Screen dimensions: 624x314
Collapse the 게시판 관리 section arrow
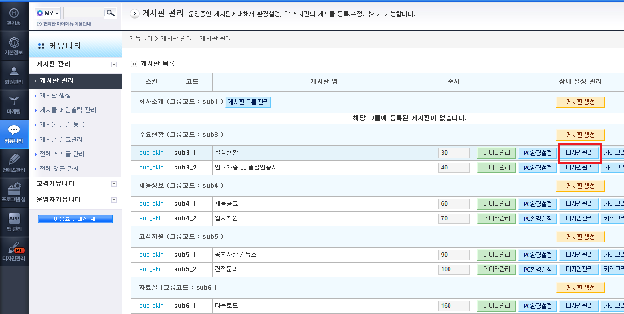click(114, 64)
